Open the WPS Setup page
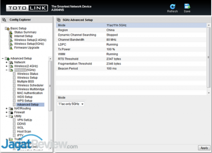The height and width of the screenshot is (153, 212). (x=25, y=101)
